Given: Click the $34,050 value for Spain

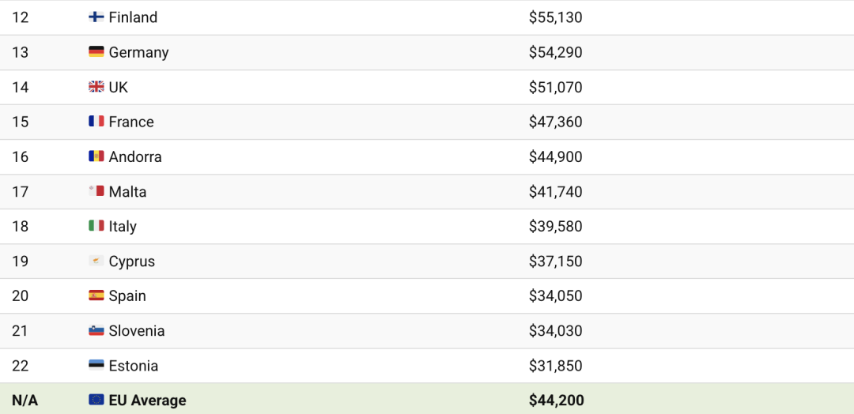Looking at the screenshot, I should click(556, 296).
